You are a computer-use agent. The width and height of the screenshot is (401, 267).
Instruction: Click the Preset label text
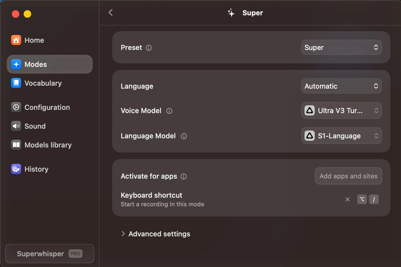click(131, 48)
